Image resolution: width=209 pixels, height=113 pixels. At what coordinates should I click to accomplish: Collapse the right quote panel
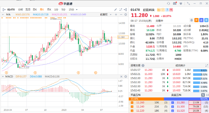pos(125,9)
